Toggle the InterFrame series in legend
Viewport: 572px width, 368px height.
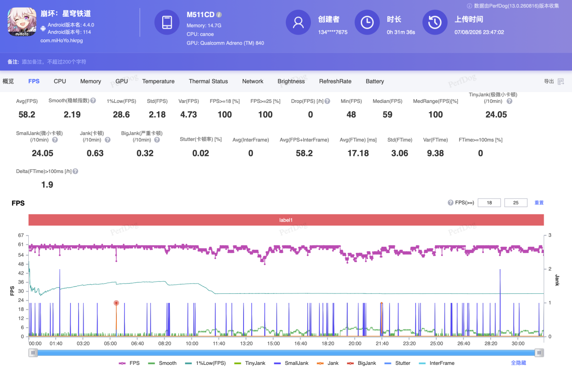pyautogui.click(x=436, y=363)
